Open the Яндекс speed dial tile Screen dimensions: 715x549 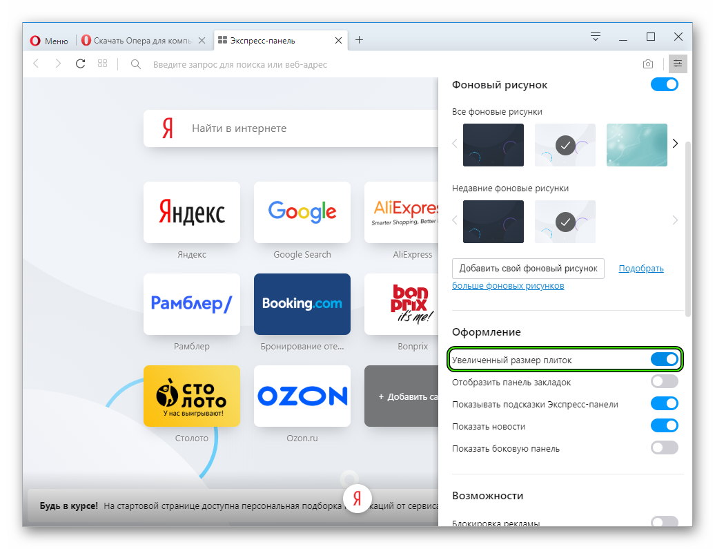(192, 212)
